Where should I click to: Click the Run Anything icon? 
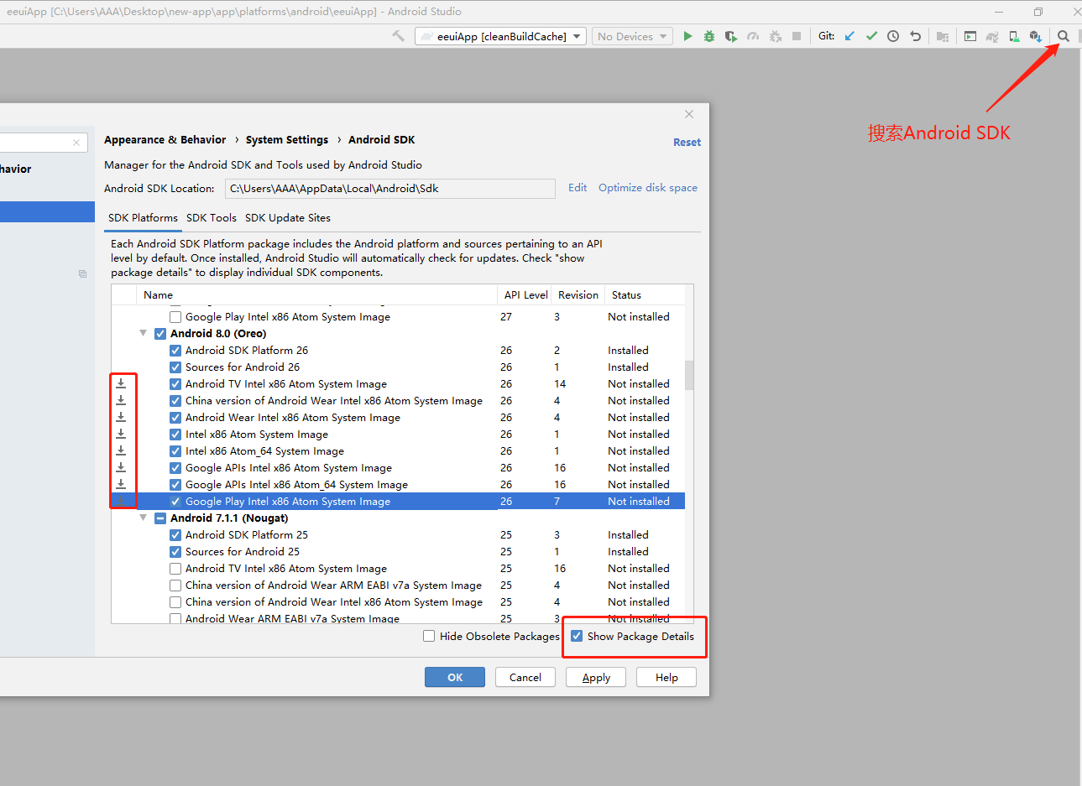coord(970,36)
